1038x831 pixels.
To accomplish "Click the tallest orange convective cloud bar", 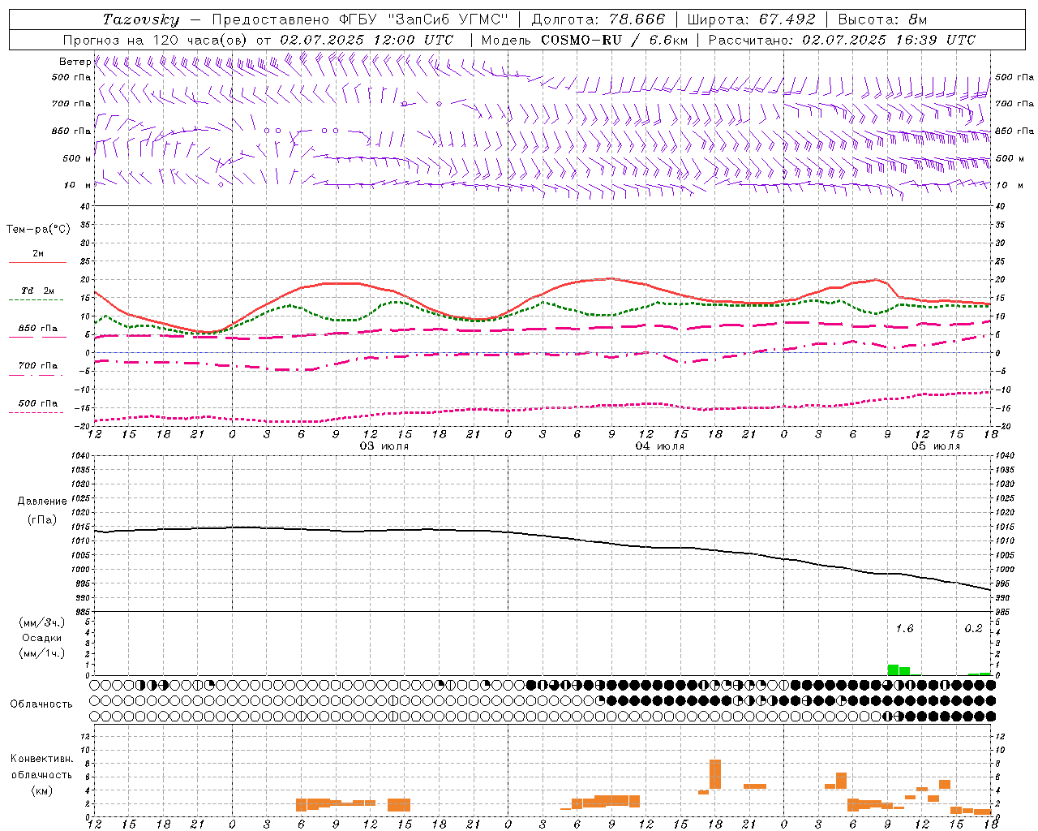I will 715,774.
